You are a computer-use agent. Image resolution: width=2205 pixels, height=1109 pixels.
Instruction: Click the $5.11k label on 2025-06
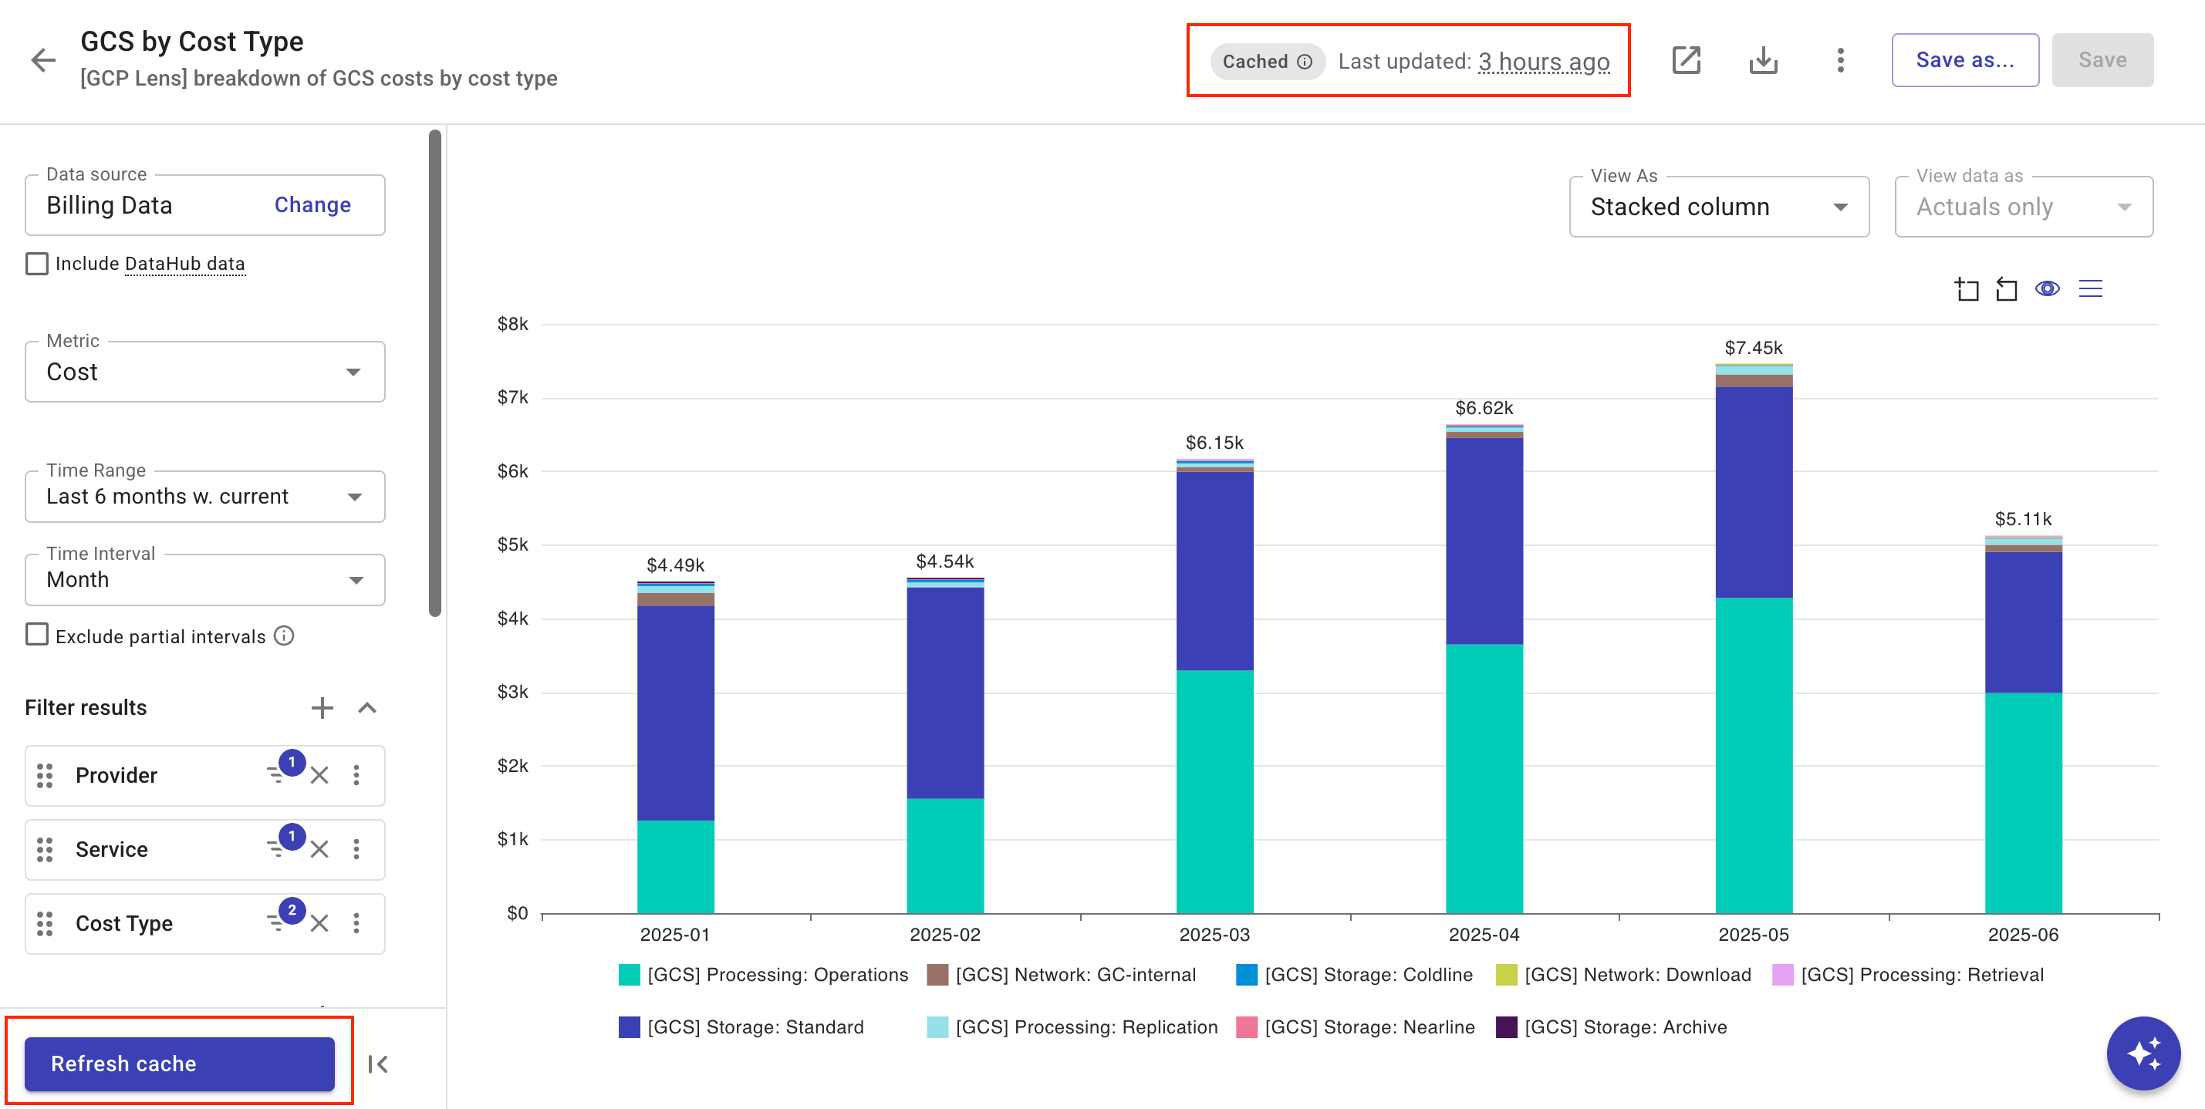tap(2023, 518)
